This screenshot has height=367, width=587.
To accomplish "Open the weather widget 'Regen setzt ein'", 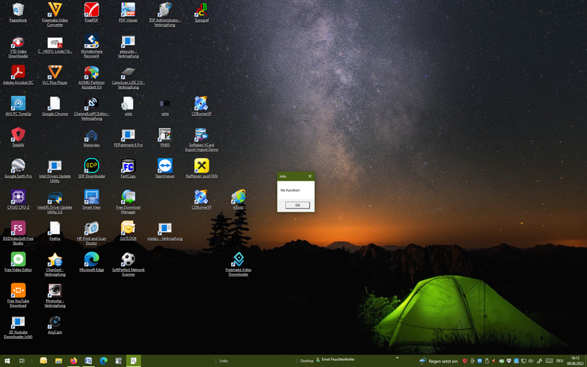I will click(x=439, y=361).
